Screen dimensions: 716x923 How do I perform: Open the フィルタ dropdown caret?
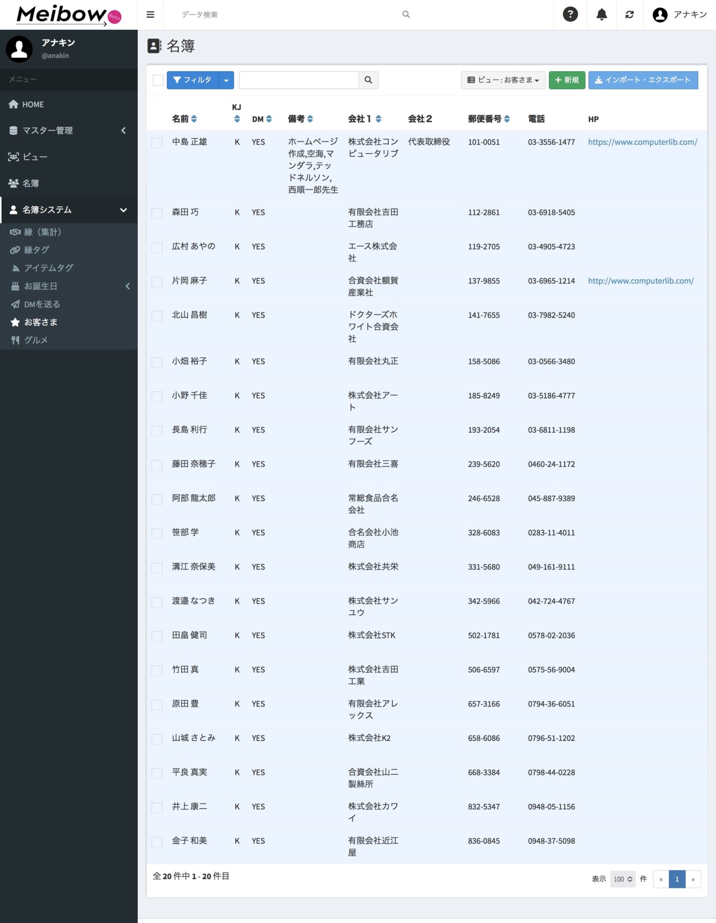(226, 80)
